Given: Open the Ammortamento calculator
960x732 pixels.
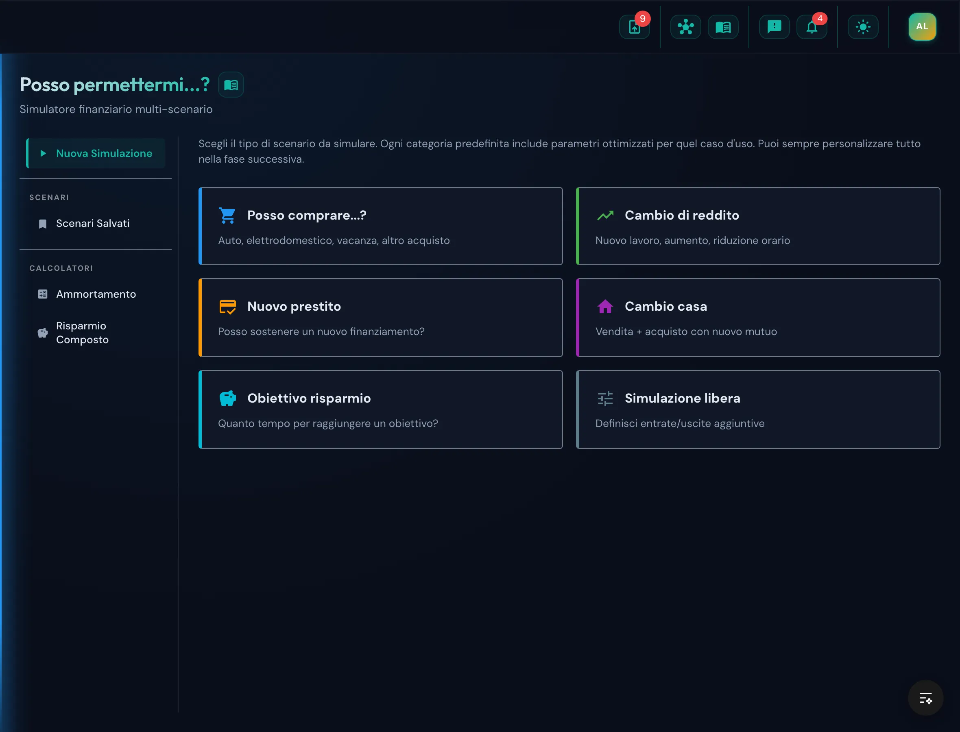Looking at the screenshot, I should [x=96, y=294].
